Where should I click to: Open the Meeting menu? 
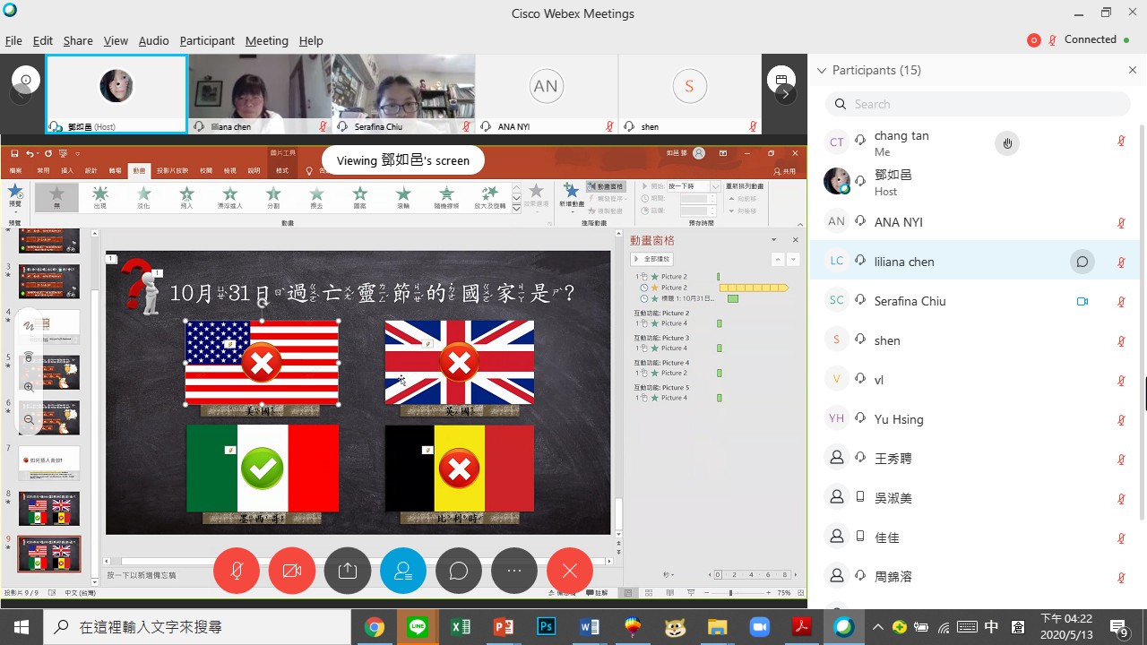pos(266,40)
